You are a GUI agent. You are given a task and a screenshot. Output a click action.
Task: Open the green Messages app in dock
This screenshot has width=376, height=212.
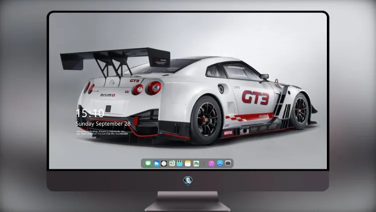(148, 163)
